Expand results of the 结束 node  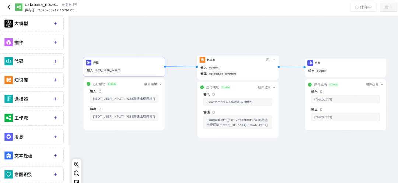point(374,85)
